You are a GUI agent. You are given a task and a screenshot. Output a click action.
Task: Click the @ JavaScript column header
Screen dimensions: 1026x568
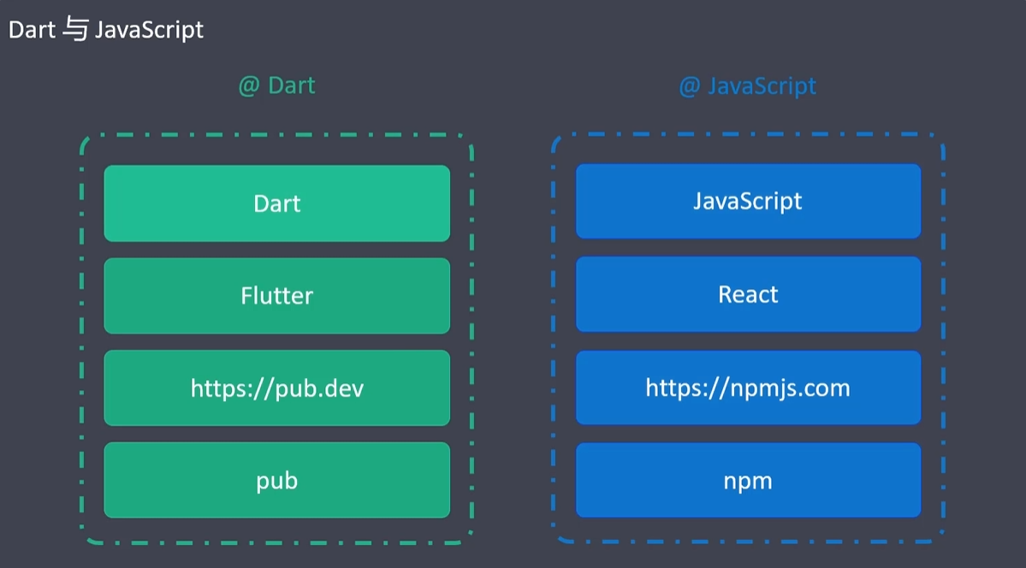click(748, 86)
